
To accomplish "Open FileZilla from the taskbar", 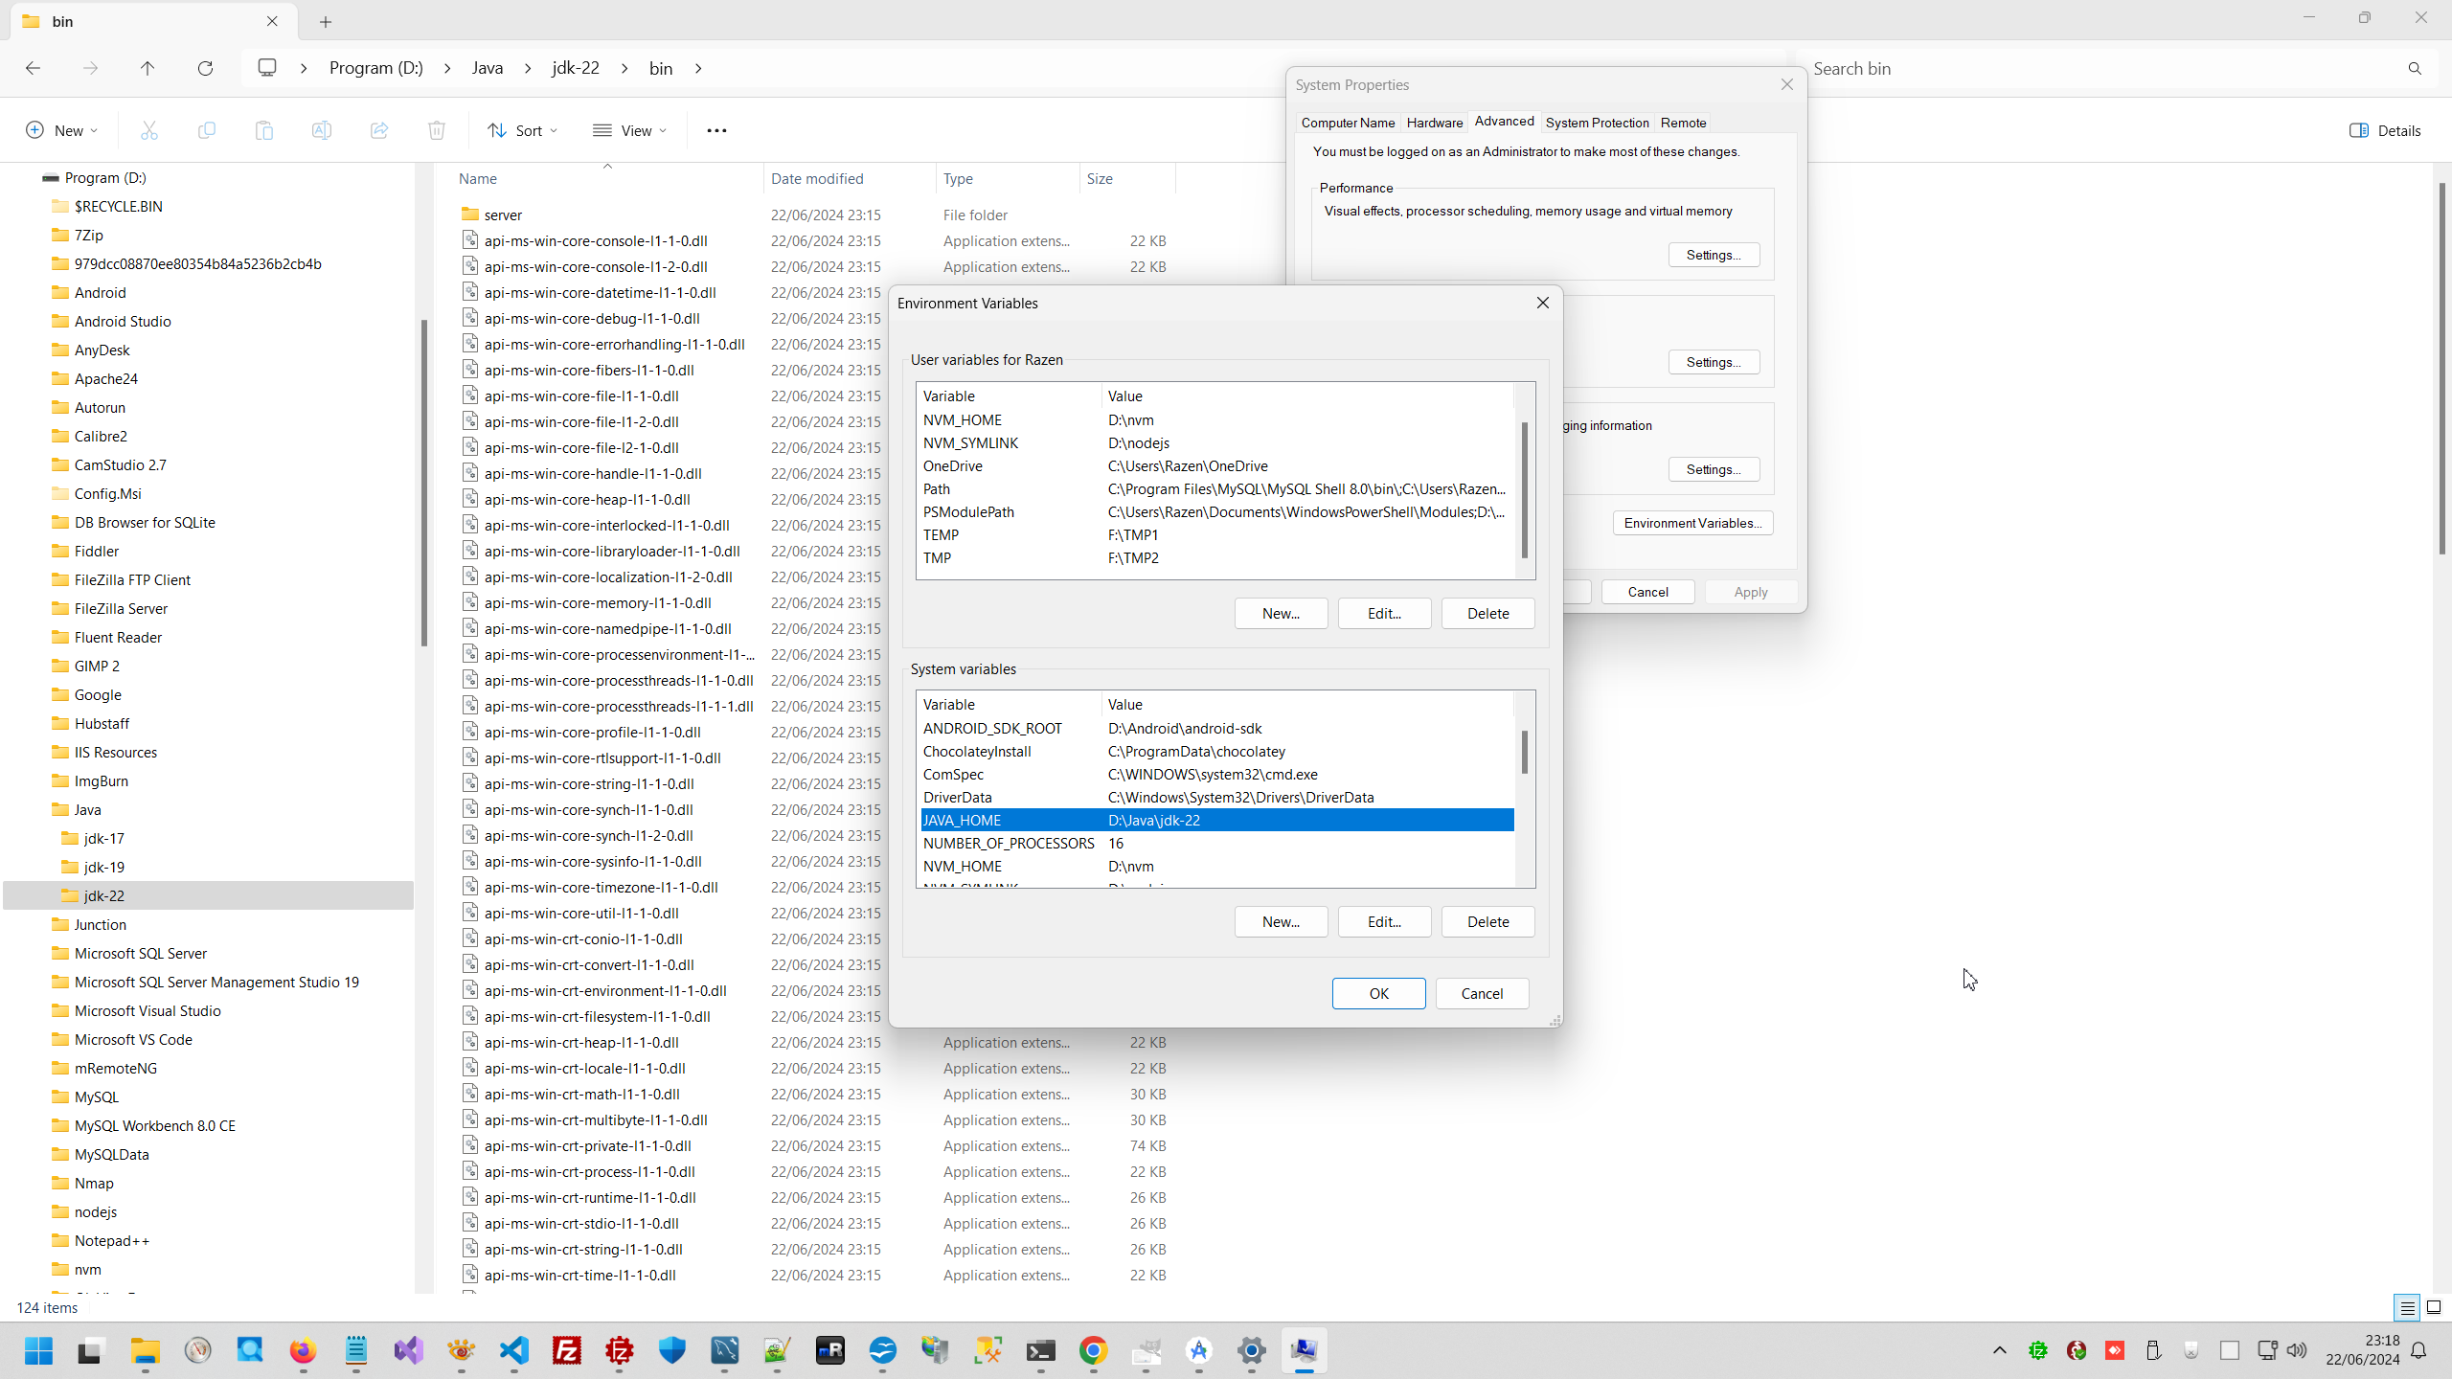I will point(567,1350).
